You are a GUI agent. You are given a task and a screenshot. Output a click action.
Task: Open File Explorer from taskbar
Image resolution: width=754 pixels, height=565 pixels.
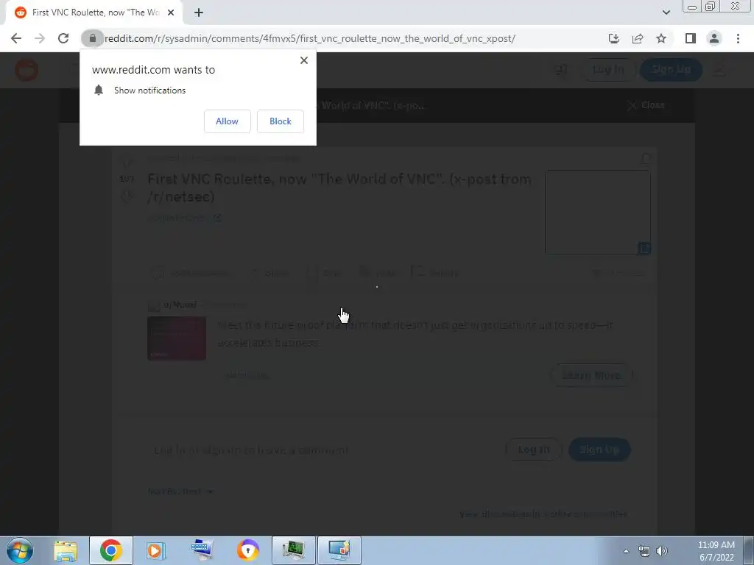(66, 550)
